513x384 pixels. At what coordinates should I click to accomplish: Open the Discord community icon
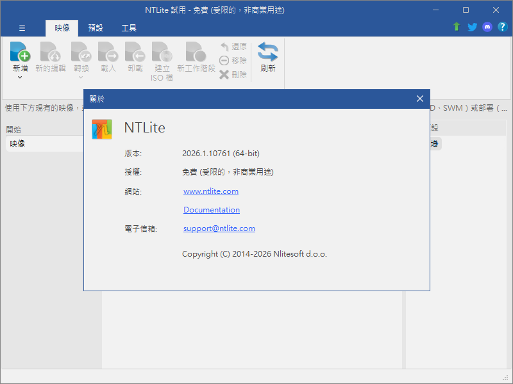click(x=487, y=28)
